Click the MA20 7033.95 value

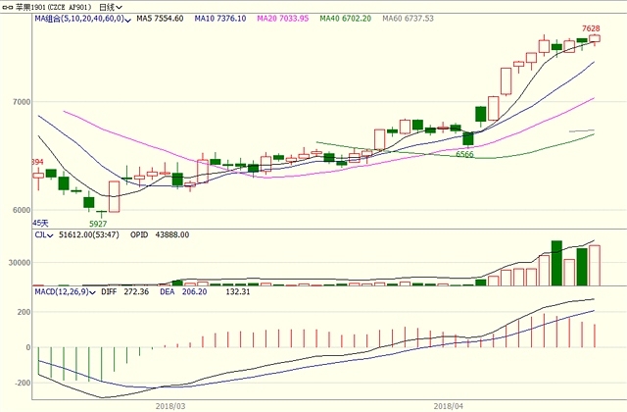pyautogui.click(x=283, y=19)
